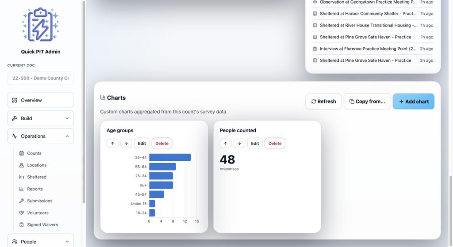Click the Build hammer icon
The image size is (453, 247).
(x=15, y=118)
